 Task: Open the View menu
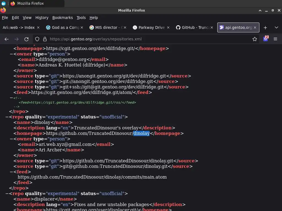tap(27, 18)
